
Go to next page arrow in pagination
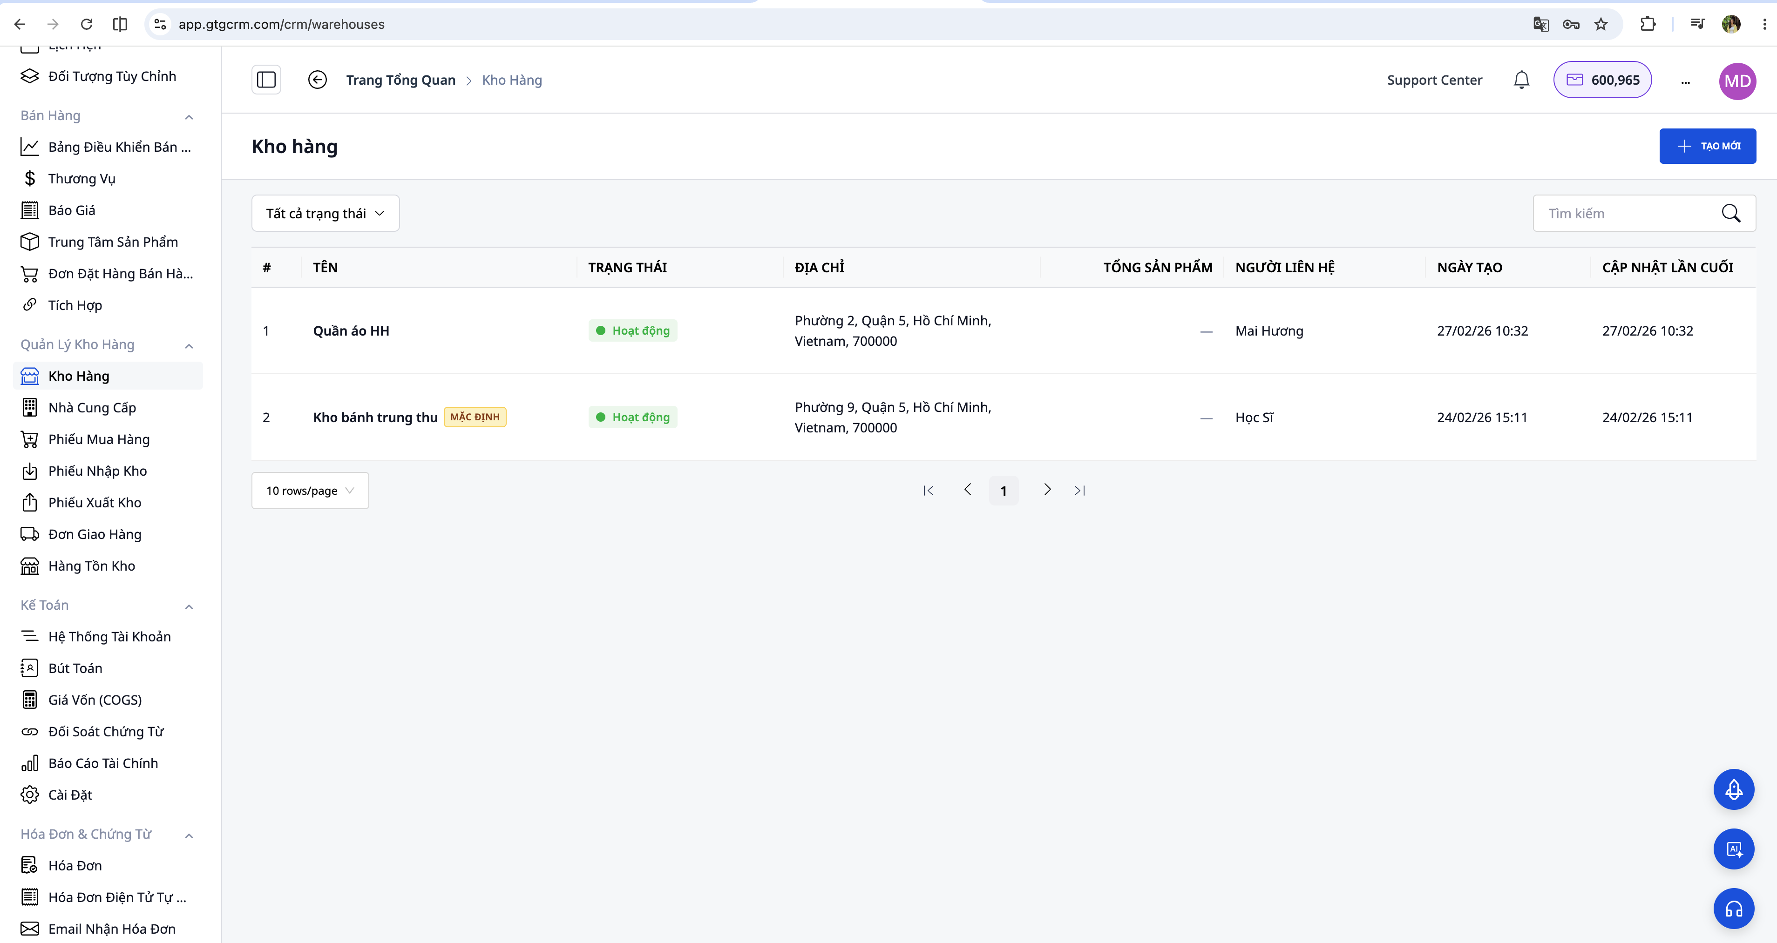click(1047, 490)
